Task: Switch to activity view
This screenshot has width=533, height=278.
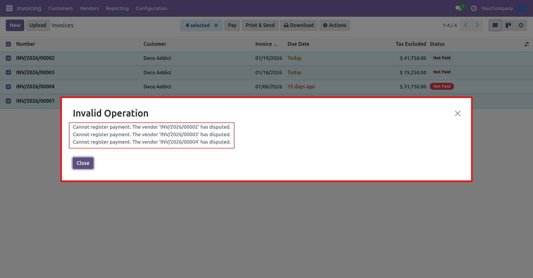Action: pos(521,25)
